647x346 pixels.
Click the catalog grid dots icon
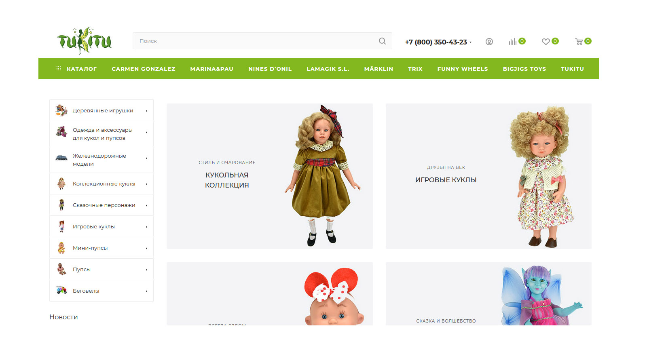(x=59, y=68)
